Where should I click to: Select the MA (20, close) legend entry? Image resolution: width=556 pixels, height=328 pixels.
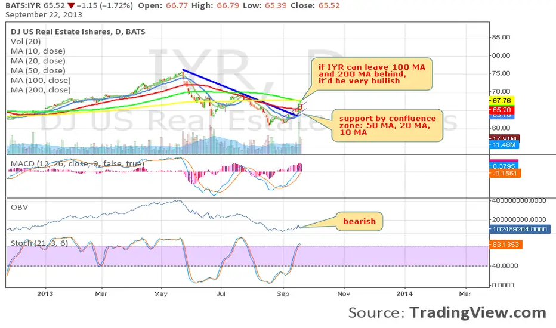(x=38, y=61)
